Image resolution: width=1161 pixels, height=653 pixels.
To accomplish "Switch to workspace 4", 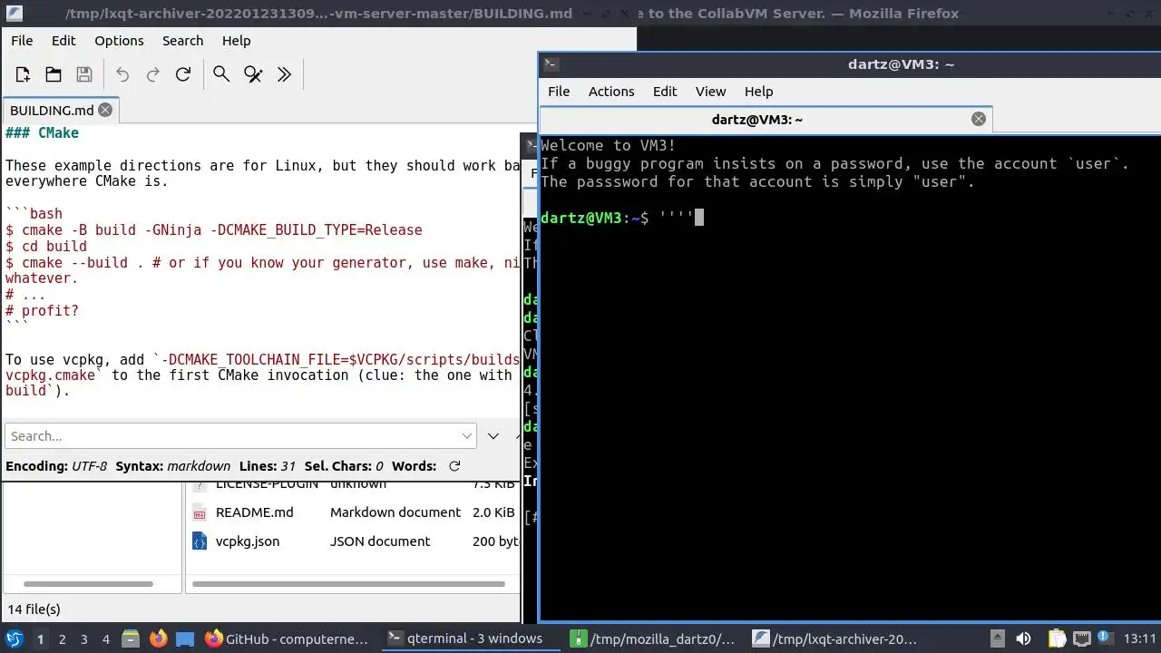I will [105, 638].
